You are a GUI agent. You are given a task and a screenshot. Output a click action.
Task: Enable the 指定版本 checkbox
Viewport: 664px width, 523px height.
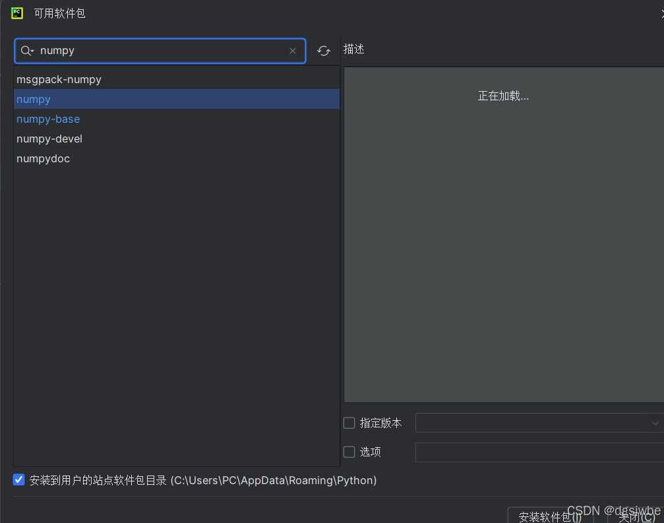pos(349,423)
